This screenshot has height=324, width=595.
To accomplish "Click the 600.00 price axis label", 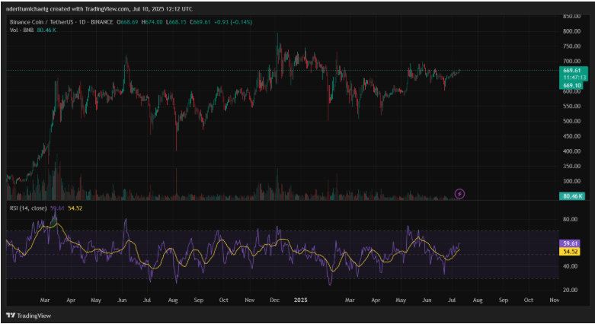I will point(571,91).
